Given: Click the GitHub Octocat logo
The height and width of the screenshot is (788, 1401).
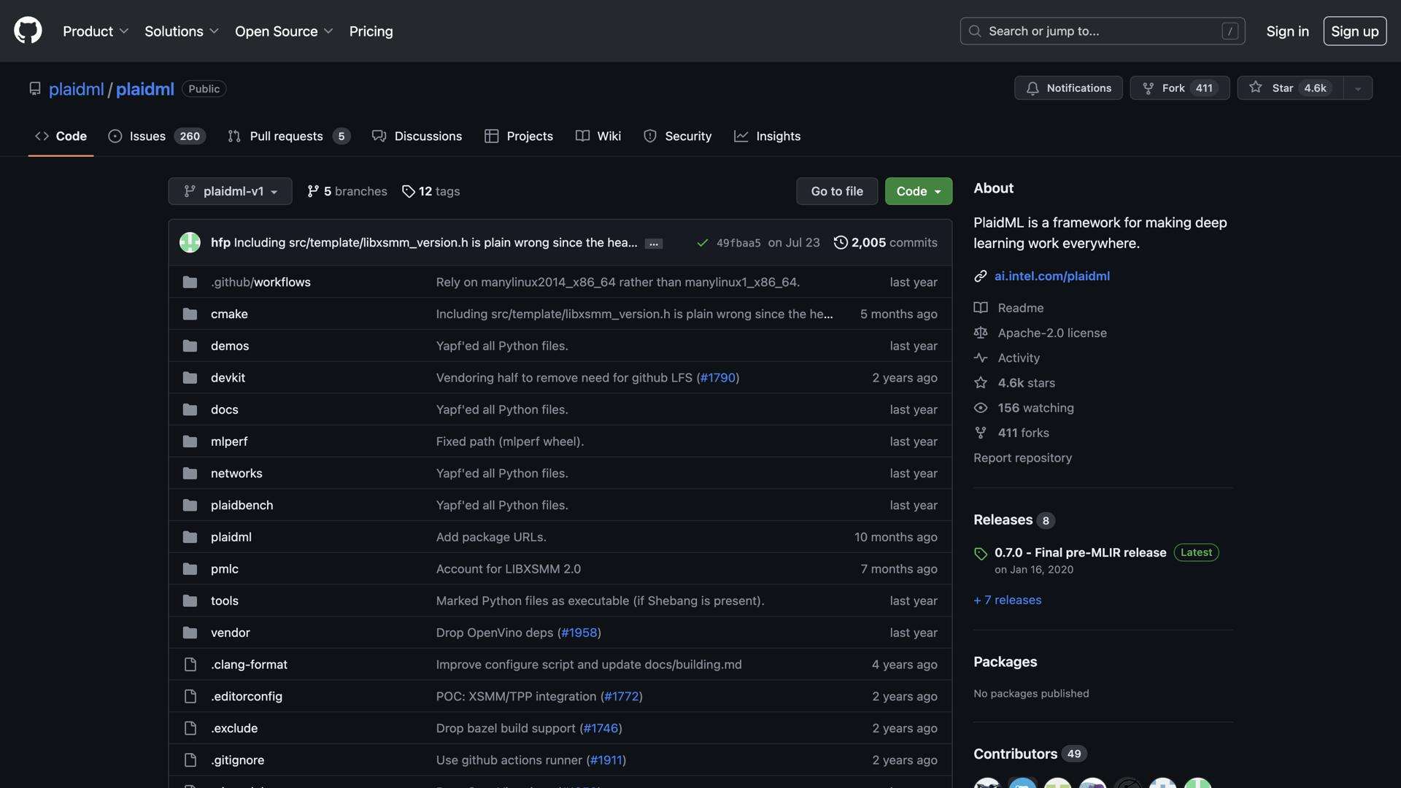Looking at the screenshot, I should pos(28,31).
